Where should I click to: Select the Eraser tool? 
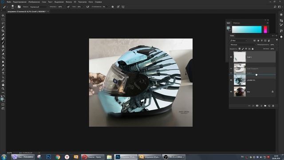[x=3, y=54]
